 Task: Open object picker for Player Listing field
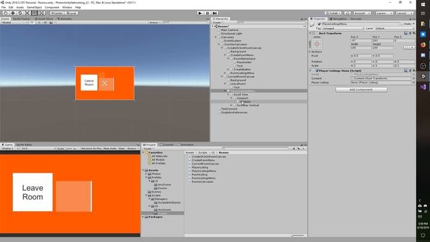(x=414, y=82)
